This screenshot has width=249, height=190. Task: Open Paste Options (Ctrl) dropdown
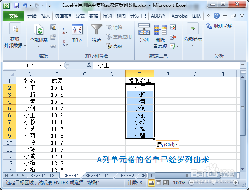pyautogui.click(x=167, y=144)
